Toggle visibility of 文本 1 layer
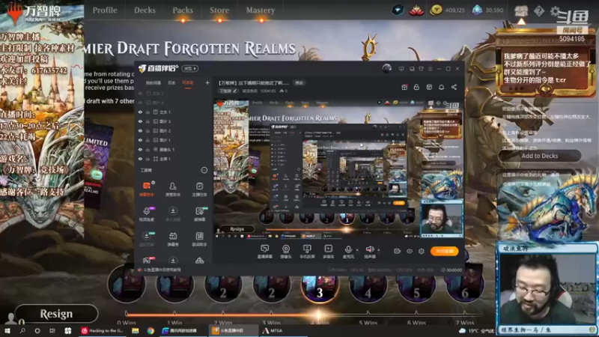The height and width of the screenshot is (337, 599). point(140,112)
